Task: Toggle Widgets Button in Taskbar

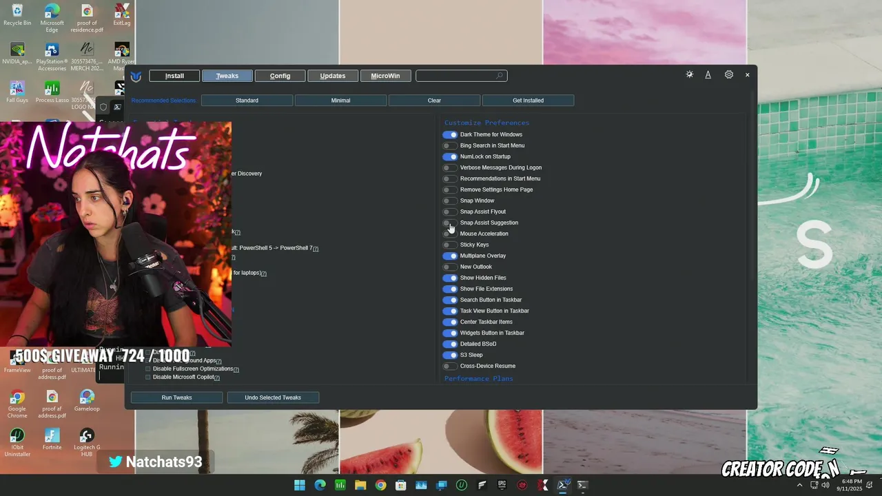Action: pyautogui.click(x=450, y=333)
